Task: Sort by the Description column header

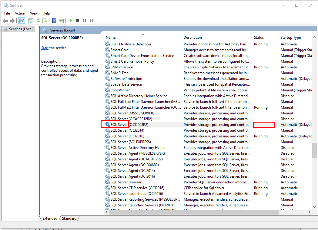Action: (x=217, y=38)
